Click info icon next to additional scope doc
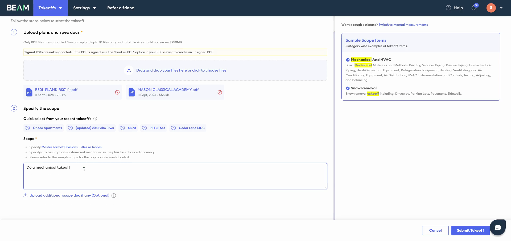 tap(114, 196)
